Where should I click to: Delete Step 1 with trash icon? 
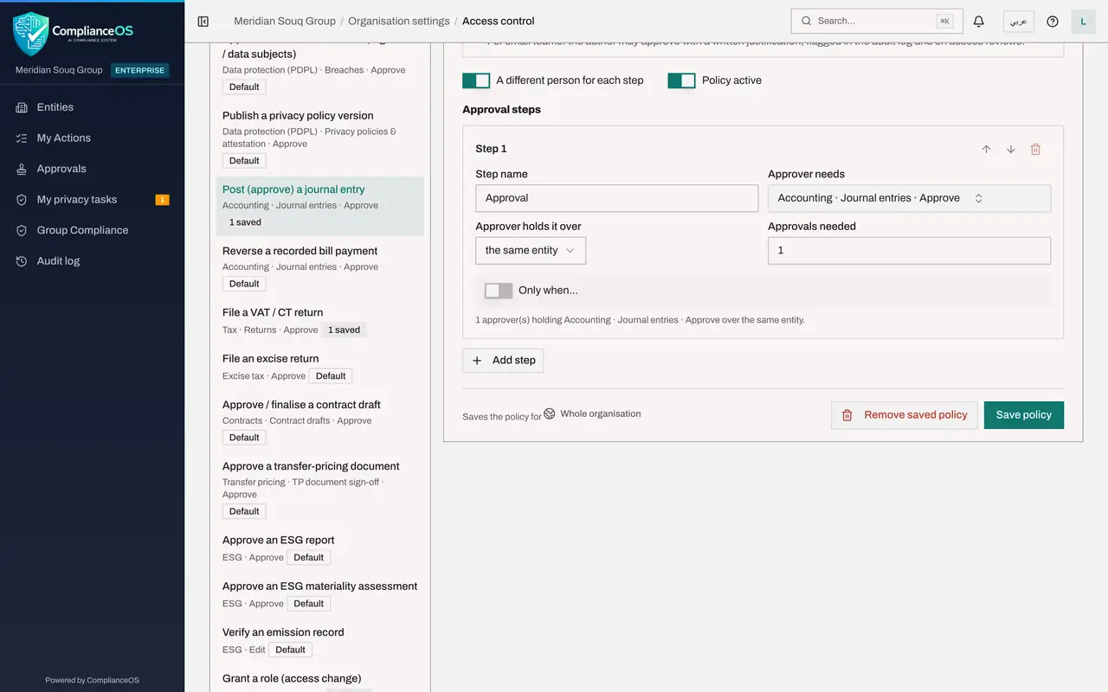pyautogui.click(x=1035, y=149)
